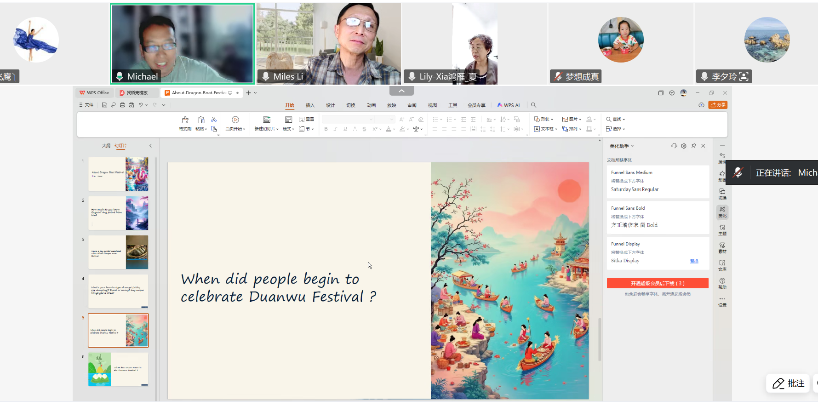The width and height of the screenshot is (818, 406).
Task: Click the font color button
Action: coord(389,129)
